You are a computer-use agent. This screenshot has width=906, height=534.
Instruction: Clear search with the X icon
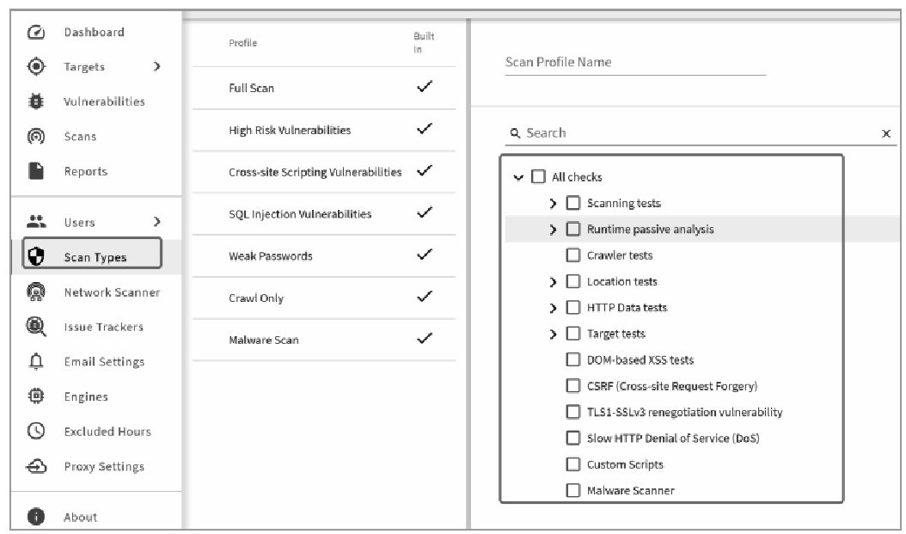[885, 133]
